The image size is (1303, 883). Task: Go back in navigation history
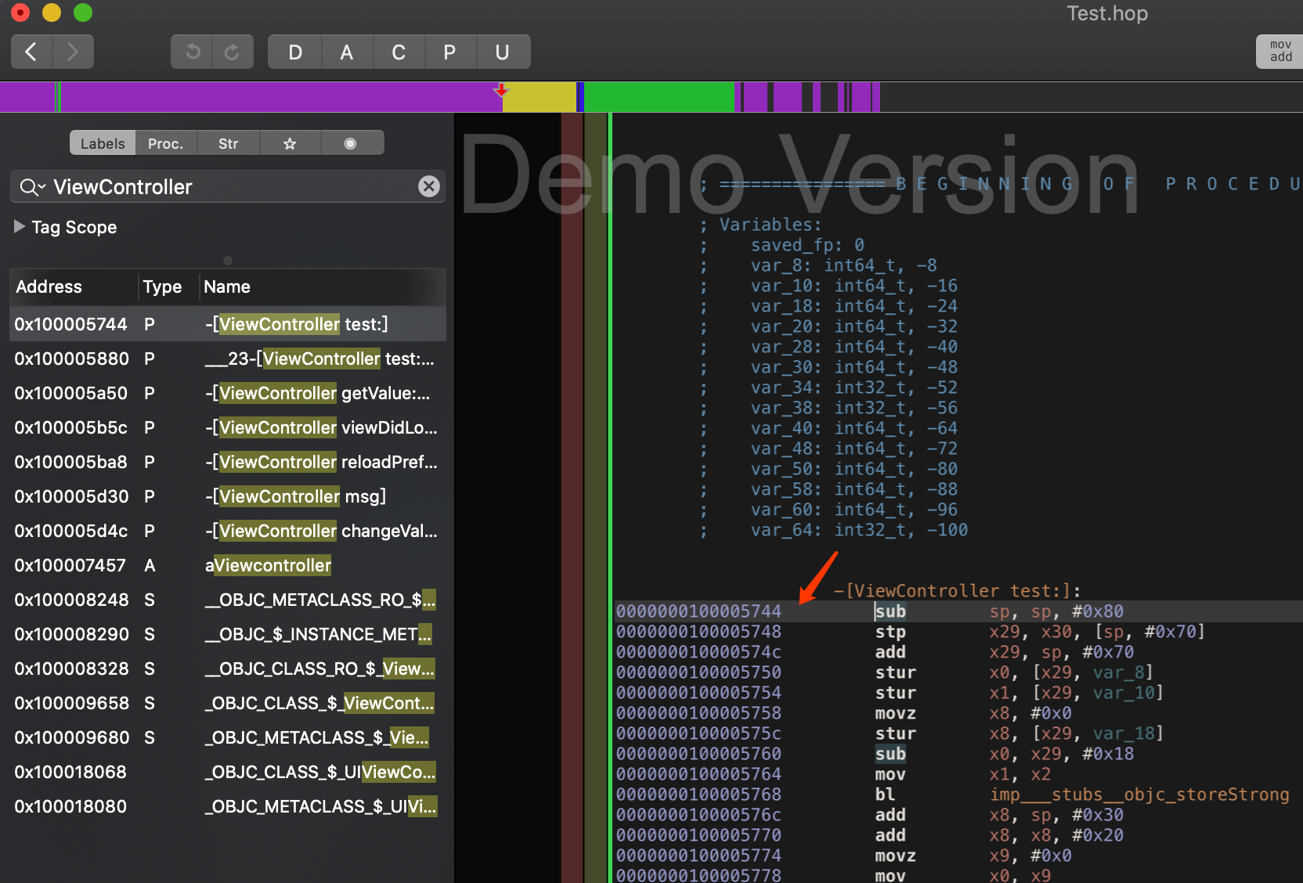tap(31, 52)
